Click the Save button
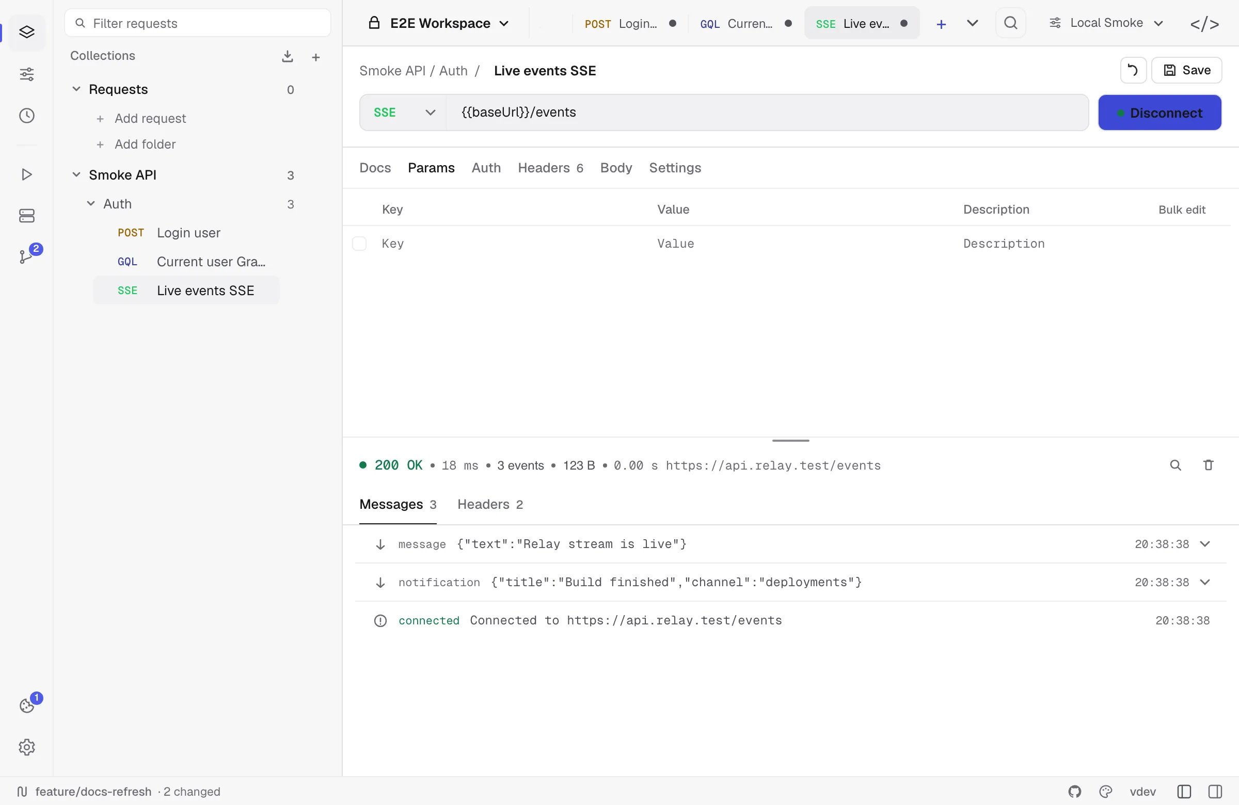This screenshot has height=805, width=1239. pos(1186,70)
